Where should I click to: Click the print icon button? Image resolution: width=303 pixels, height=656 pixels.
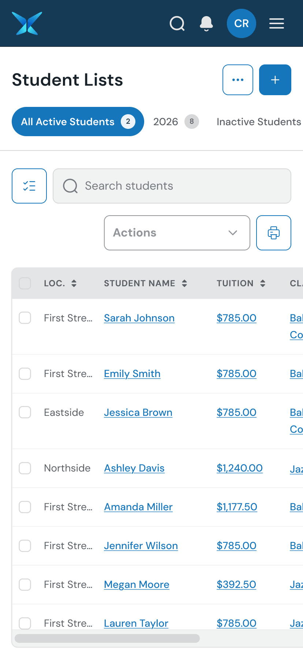coord(274,233)
